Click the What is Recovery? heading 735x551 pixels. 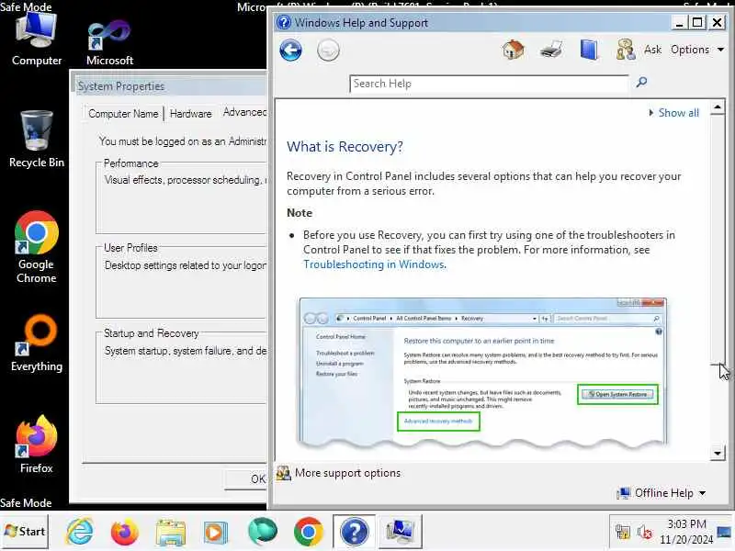pyautogui.click(x=345, y=147)
